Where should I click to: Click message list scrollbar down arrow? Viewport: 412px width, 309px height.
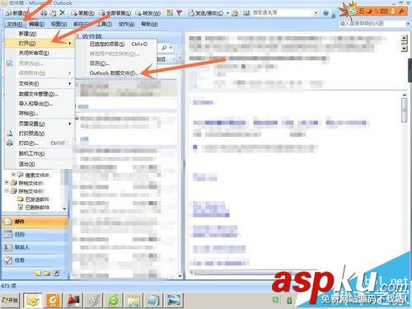click(180, 276)
